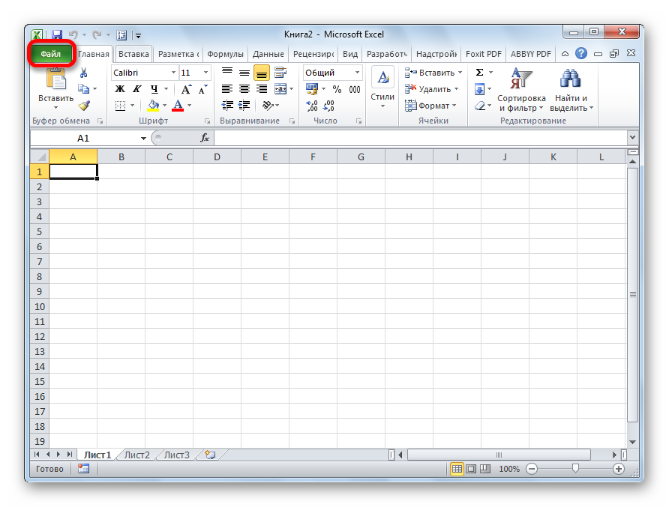Switch to Page Layout view in status bar
Screen dimensions: 669x507
[471, 469]
